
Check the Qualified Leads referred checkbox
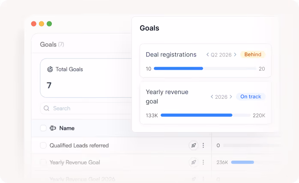(43, 145)
